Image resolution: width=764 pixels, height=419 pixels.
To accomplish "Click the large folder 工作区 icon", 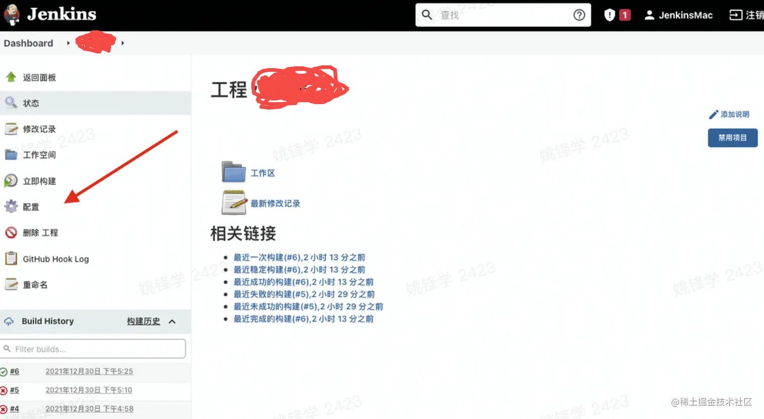I will tap(233, 172).
